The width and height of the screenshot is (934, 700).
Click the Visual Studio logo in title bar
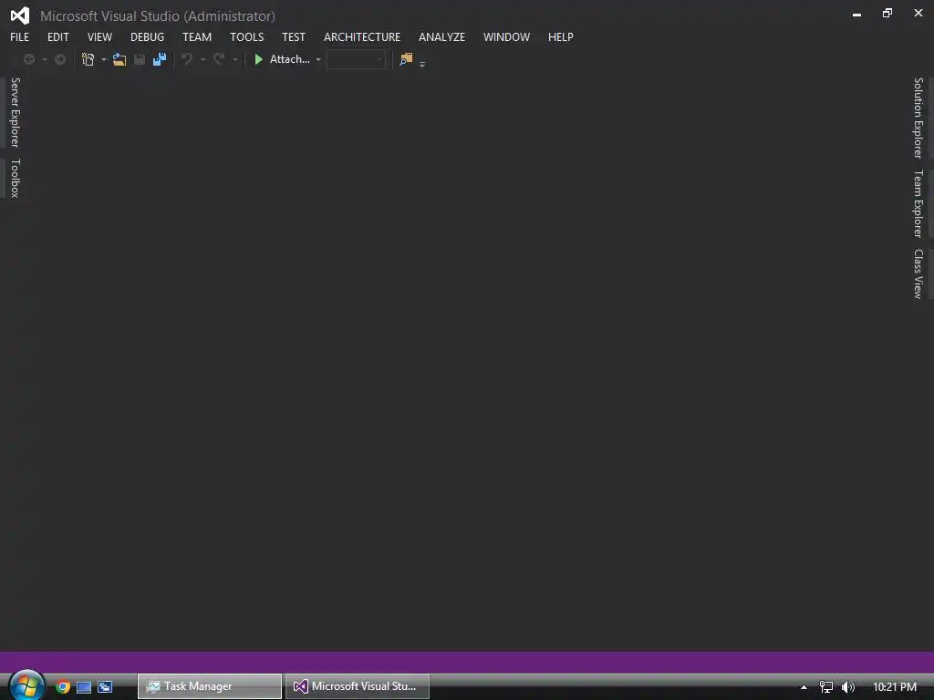(x=20, y=15)
